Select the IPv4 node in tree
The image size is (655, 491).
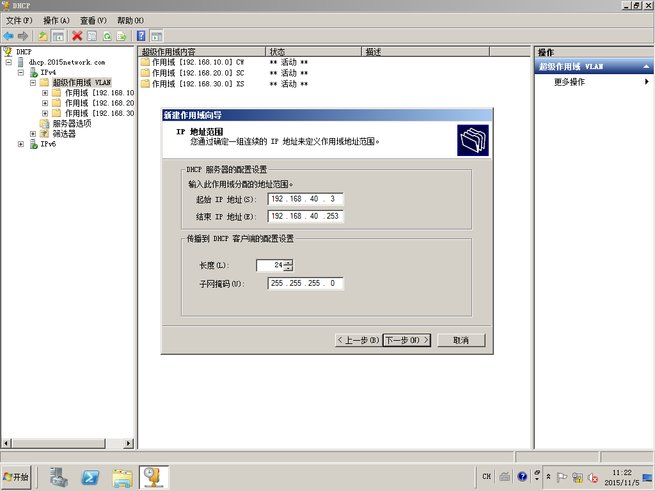tap(48, 72)
